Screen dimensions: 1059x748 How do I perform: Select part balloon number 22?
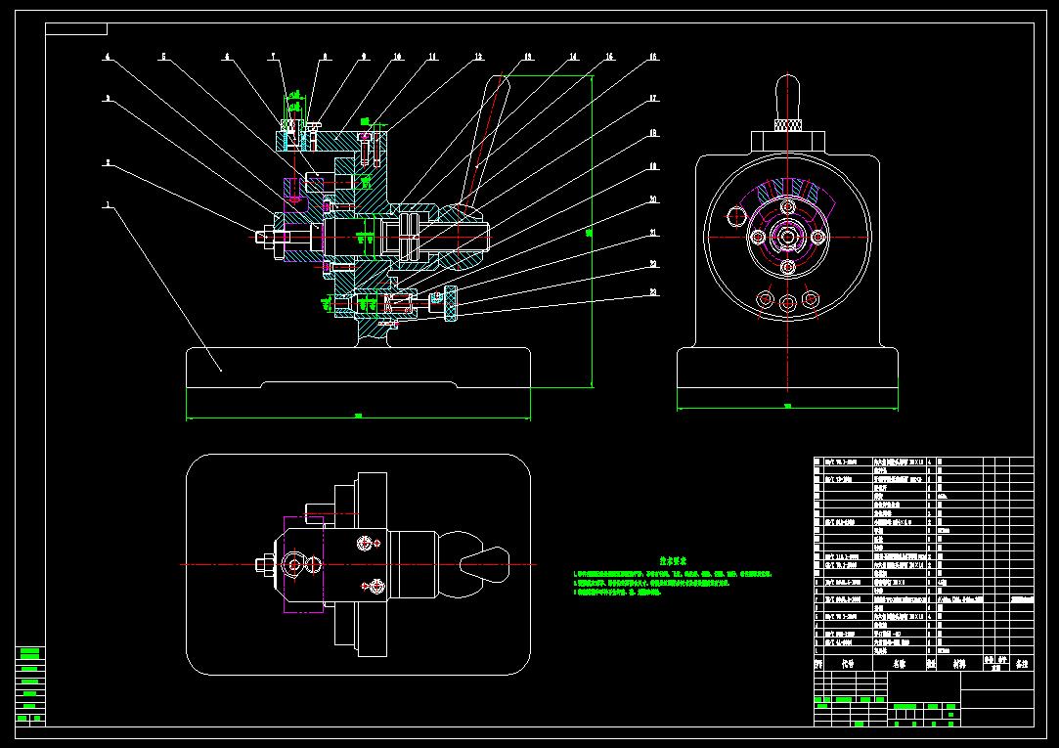pyautogui.click(x=653, y=264)
